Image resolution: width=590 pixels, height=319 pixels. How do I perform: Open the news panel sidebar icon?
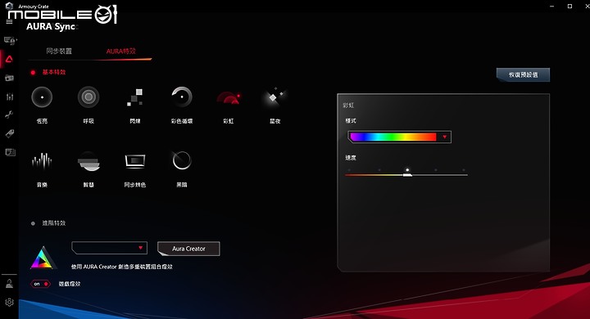point(10,152)
